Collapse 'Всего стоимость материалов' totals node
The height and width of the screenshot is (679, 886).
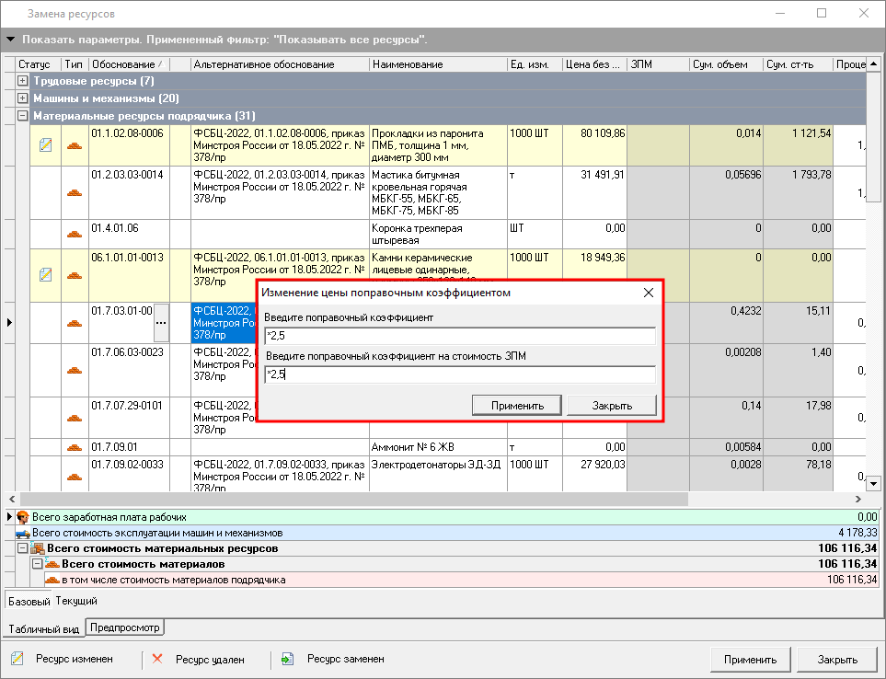(38, 564)
